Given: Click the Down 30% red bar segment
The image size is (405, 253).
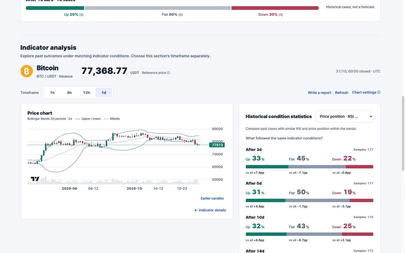Looking at the screenshot, I should [x=275, y=8].
